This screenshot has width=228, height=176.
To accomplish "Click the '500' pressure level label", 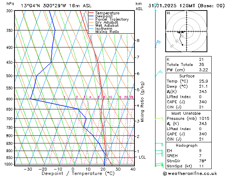I will (10, 76).
